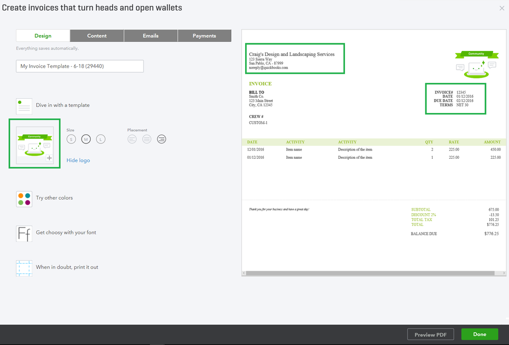Expand Dive in with a template
The height and width of the screenshot is (345, 509).
[x=63, y=105]
